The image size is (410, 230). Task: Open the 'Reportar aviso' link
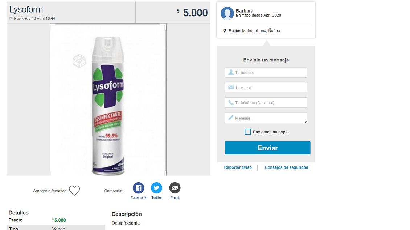pos(238,167)
